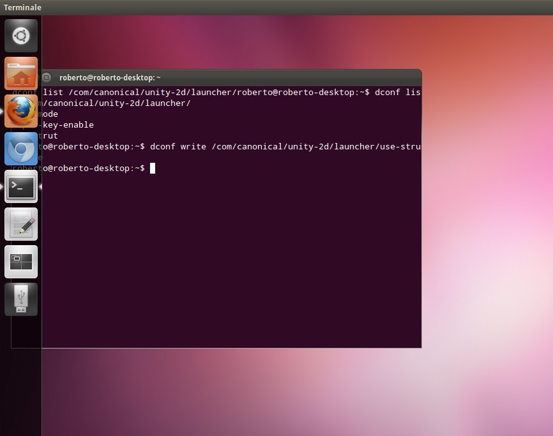Launch Chromium browser from the launcher
Screen dimensions: 553x436
tap(21, 149)
